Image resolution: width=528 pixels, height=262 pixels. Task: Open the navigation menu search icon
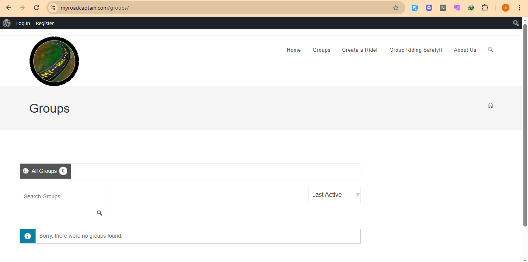pos(490,50)
